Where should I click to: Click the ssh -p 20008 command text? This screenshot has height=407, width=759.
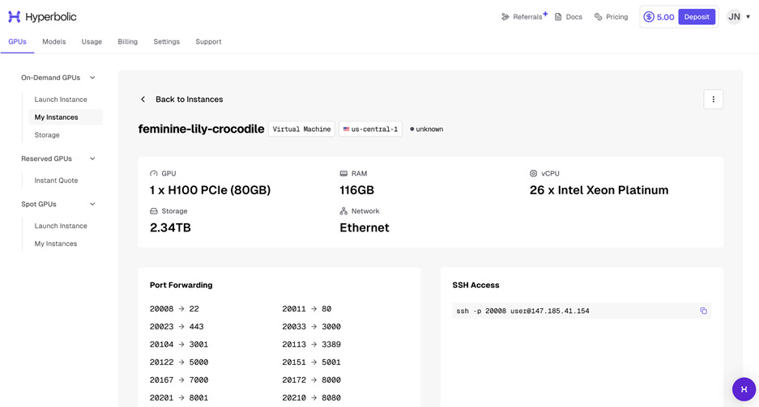[522, 311]
